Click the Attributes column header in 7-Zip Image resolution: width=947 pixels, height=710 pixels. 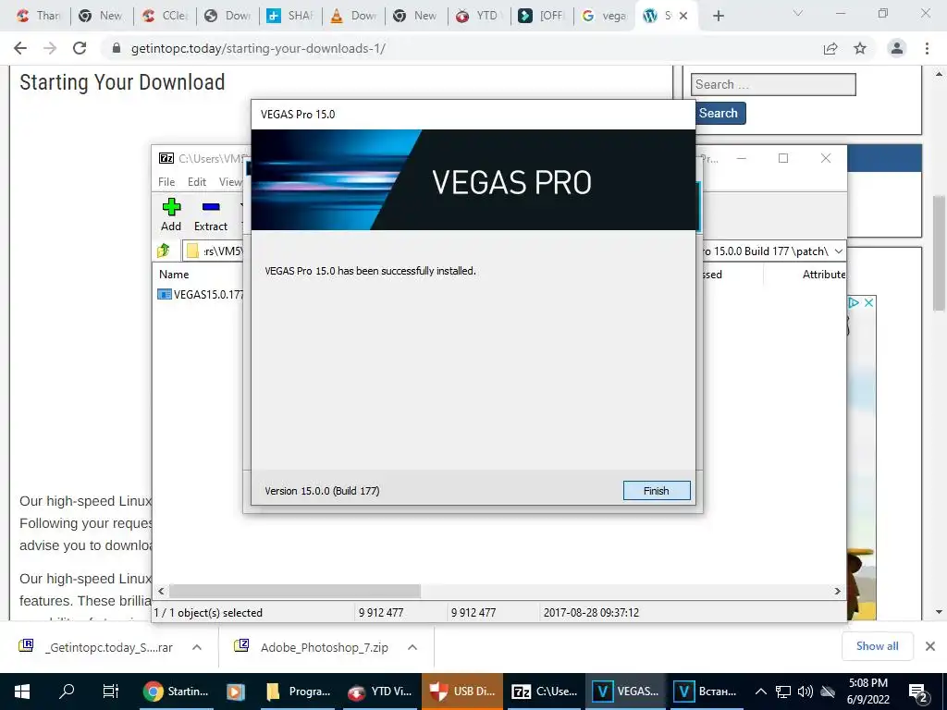pyautogui.click(x=823, y=274)
